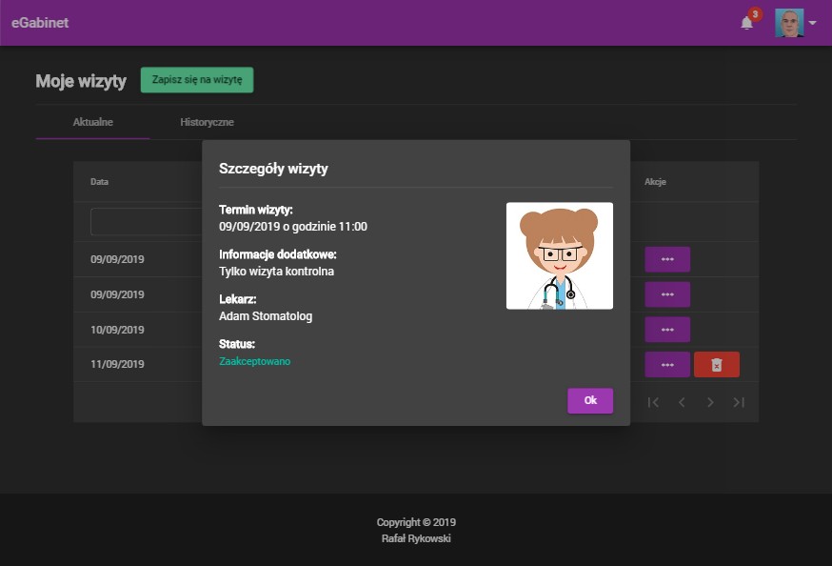Screen dimensions: 832x566
Task: Click the Akcje column header
Action: [655, 182]
